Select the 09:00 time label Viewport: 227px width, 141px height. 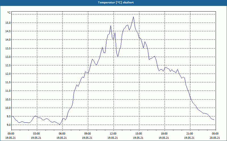click(87, 134)
